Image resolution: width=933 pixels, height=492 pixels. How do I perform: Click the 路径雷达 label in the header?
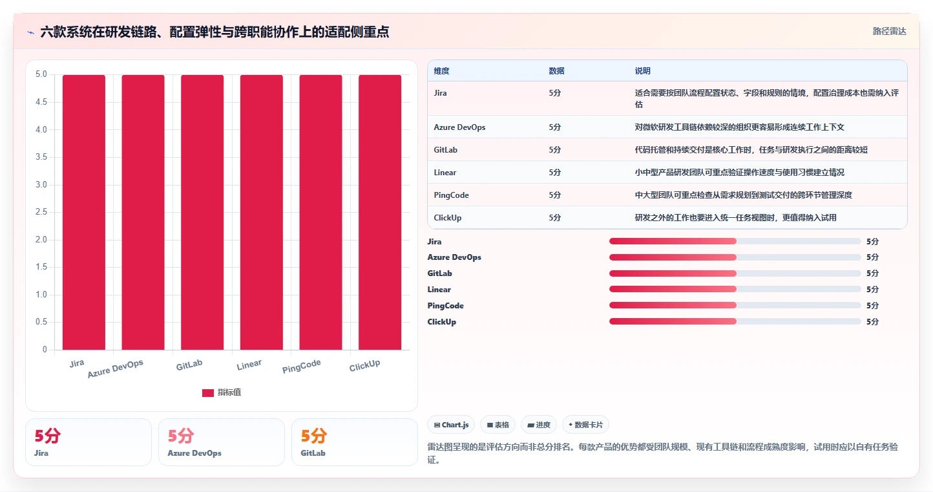tap(890, 31)
